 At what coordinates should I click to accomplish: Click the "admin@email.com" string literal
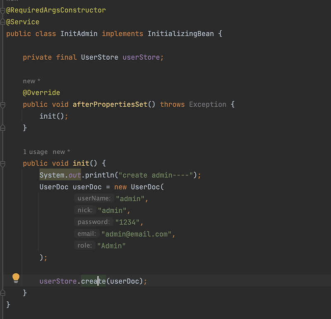tap(136, 234)
